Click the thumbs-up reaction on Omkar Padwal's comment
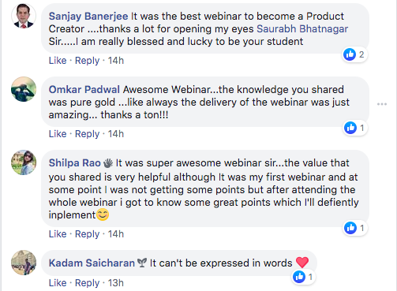 pyautogui.click(x=350, y=128)
